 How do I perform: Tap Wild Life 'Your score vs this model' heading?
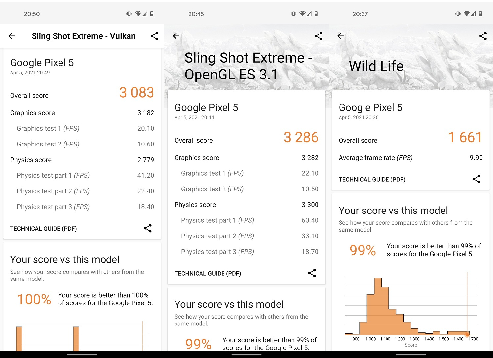pos(393,210)
